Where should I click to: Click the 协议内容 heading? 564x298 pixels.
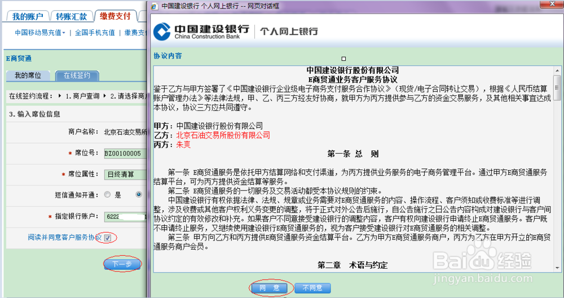[168, 56]
